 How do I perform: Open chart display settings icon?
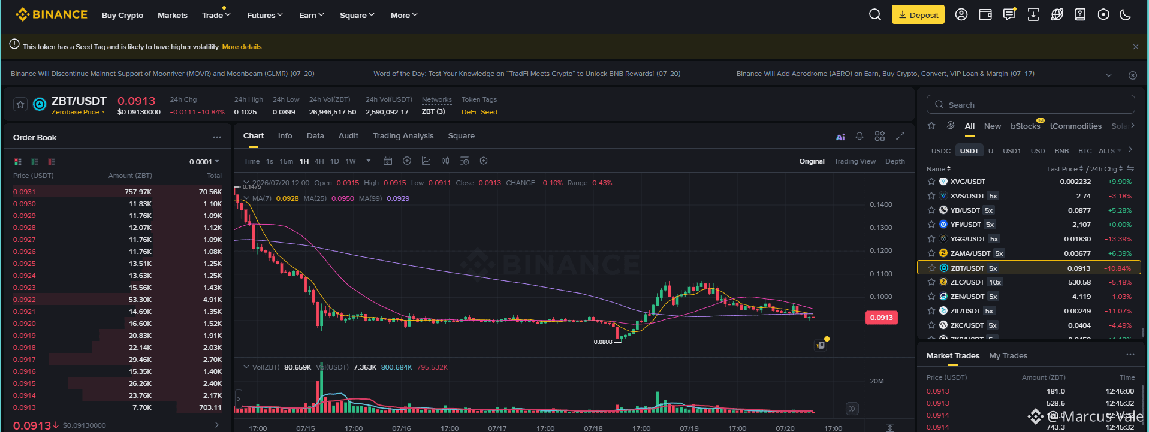(465, 161)
